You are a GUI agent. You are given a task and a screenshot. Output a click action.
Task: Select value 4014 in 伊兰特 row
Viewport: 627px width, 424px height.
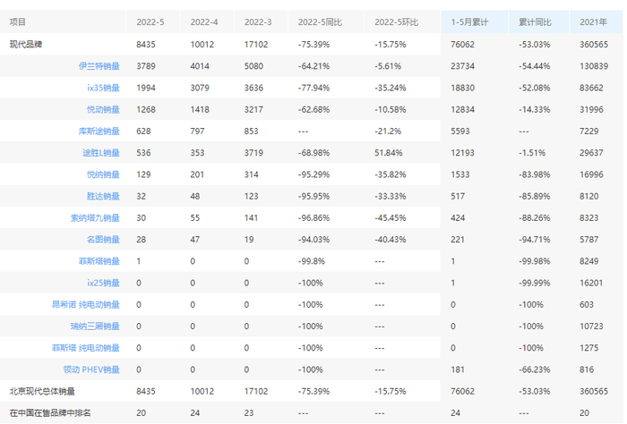(x=200, y=66)
